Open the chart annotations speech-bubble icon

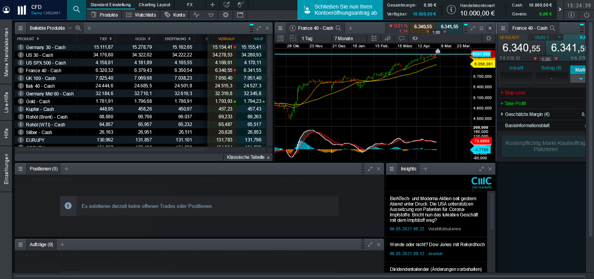coord(401,38)
